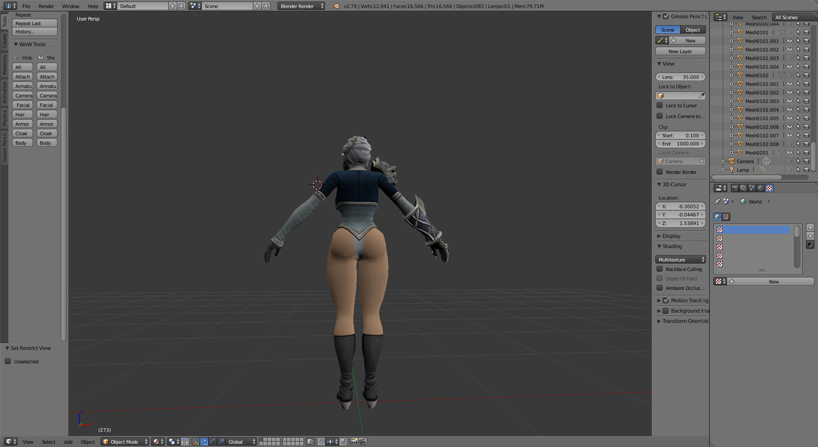Enable Lock to Cursor checkbox
Image resolution: width=818 pixels, height=447 pixels.
[x=660, y=106]
